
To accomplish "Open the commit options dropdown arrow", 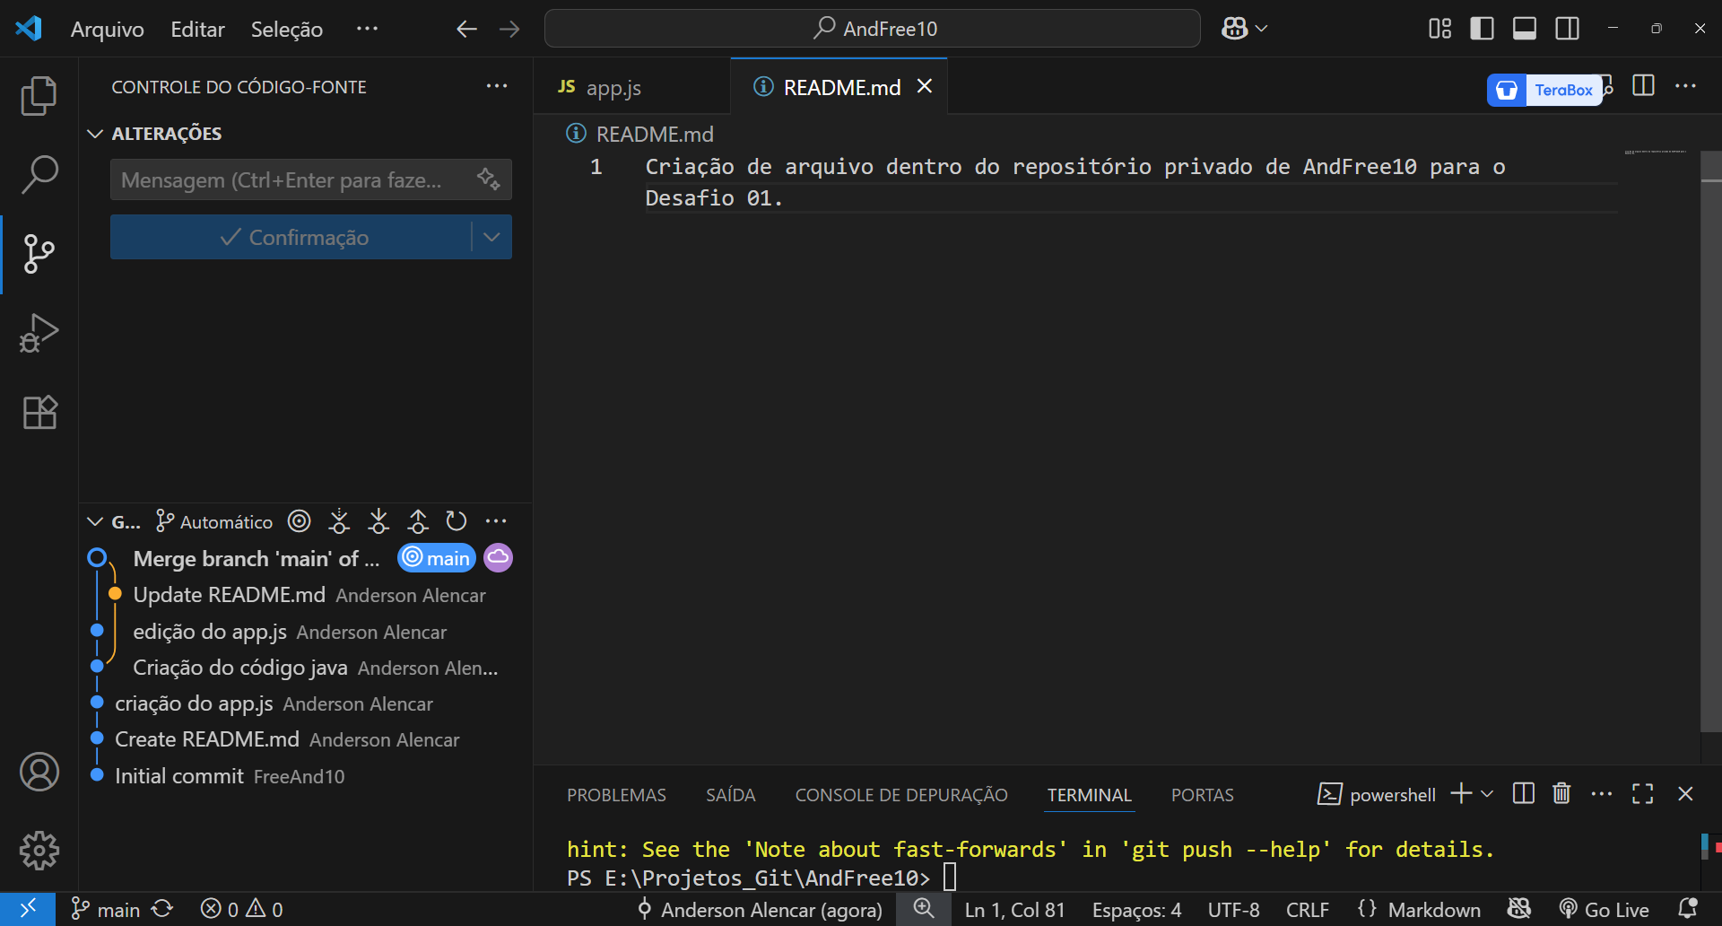I will pyautogui.click(x=491, y=237).
